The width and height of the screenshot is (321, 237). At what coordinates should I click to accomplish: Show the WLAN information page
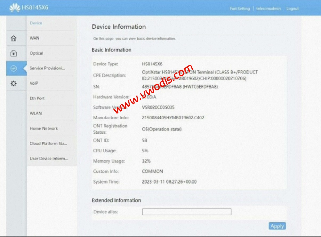tap(36, 113)
